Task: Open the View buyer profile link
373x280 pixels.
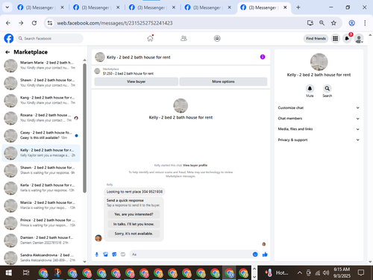Action: tap(195, 165)
